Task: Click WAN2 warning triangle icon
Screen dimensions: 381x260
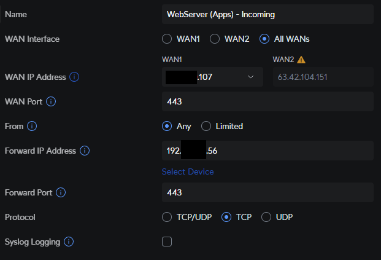Action: coord(301,60)
